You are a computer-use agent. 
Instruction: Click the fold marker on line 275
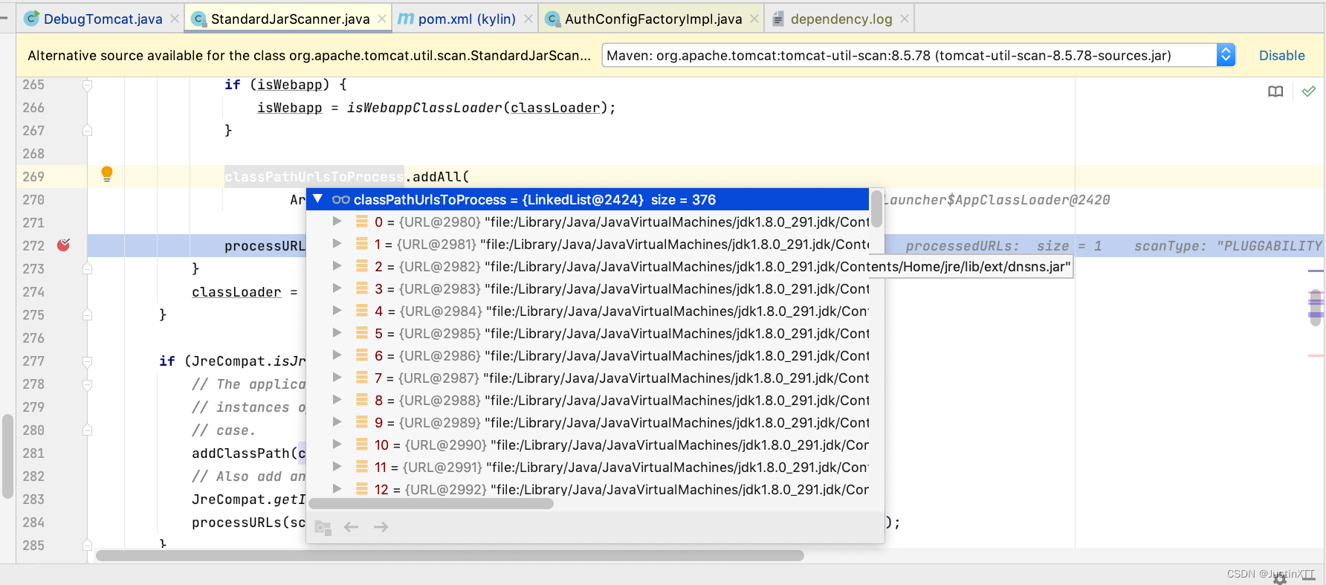[x=87, y=314]
